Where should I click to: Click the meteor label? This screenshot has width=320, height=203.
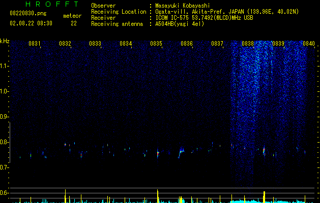tap(72, 16)
